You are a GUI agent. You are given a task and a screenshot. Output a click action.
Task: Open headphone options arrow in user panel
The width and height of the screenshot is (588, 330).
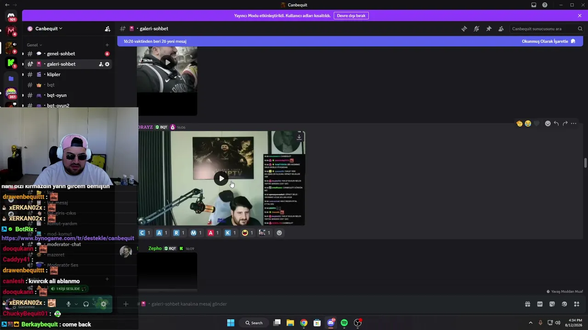[94, 304]
